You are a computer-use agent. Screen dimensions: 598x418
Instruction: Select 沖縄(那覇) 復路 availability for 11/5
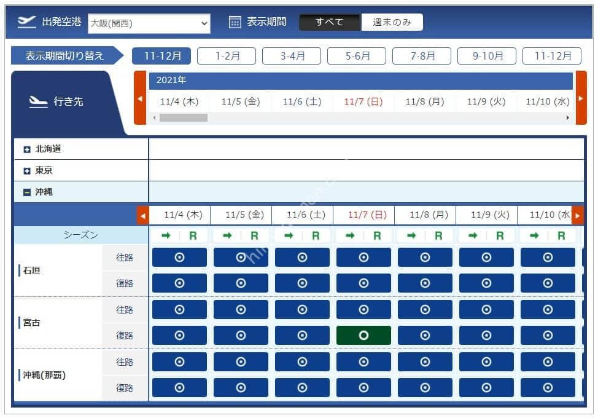point(241,388)
